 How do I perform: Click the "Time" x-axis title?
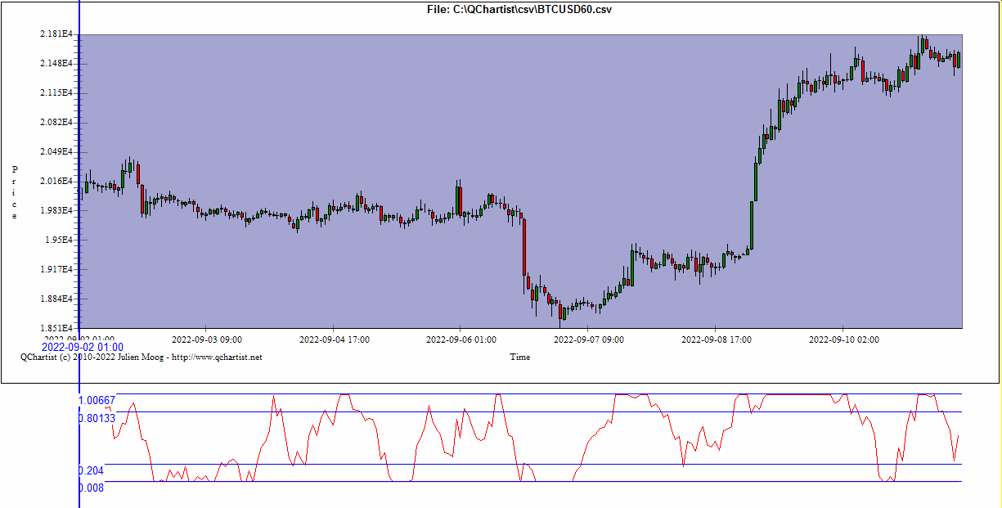[519, 357]
